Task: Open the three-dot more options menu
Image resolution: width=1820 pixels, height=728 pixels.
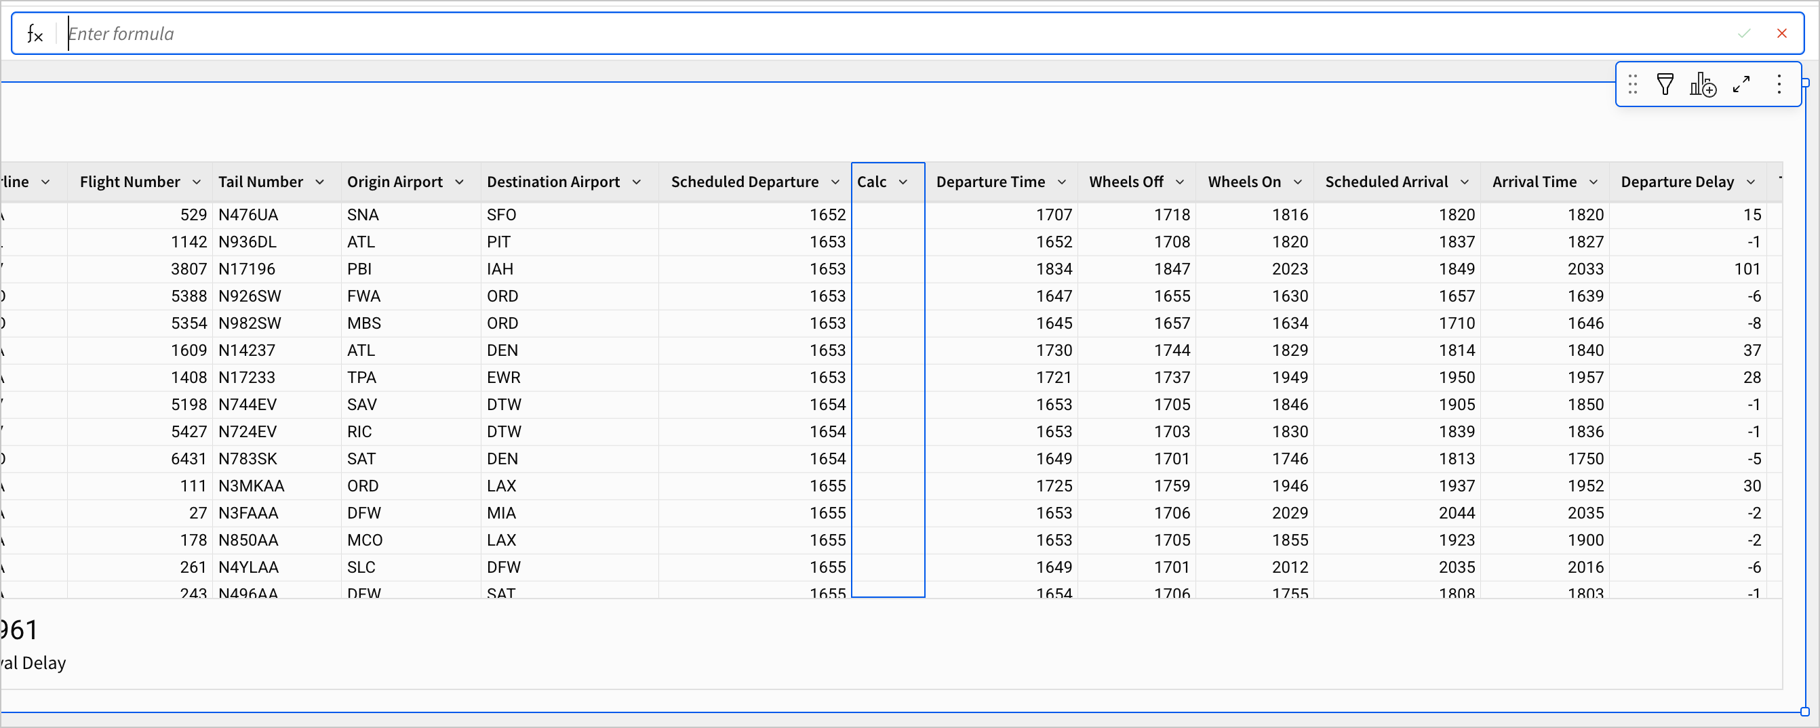Action: [x=1779, y=85]
